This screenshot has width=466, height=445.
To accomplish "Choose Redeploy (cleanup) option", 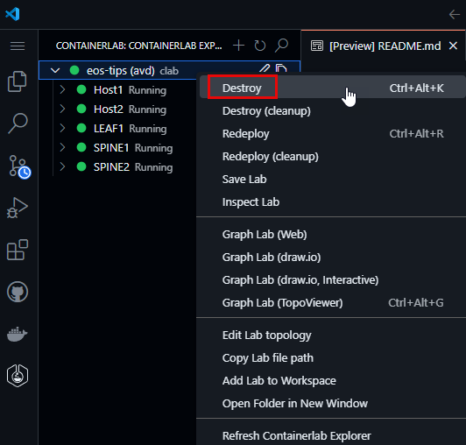I will click(332, 156).
